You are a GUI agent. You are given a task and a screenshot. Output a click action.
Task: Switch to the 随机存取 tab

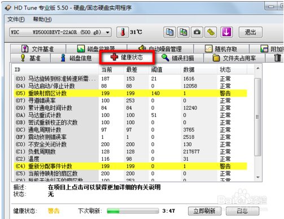[x=221, y=49]
